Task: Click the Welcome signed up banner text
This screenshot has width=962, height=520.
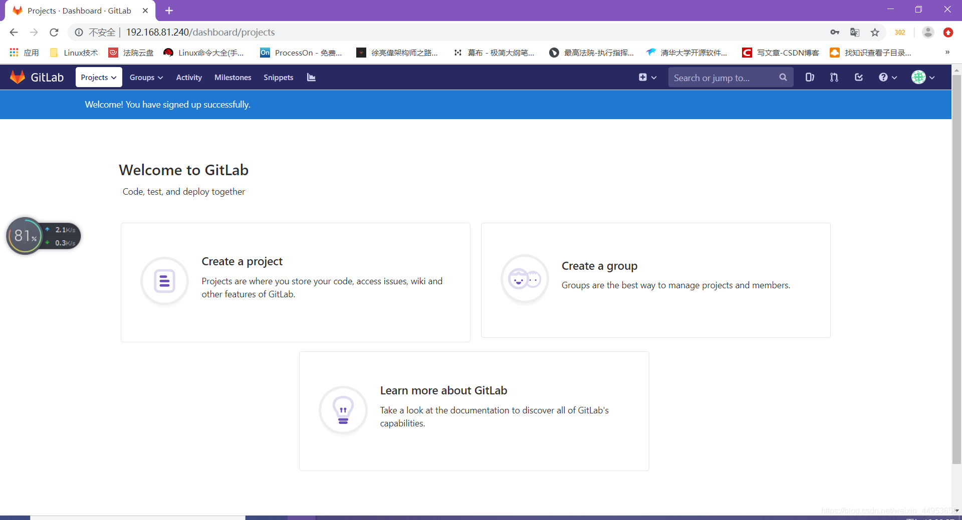Action: (167, 105)
